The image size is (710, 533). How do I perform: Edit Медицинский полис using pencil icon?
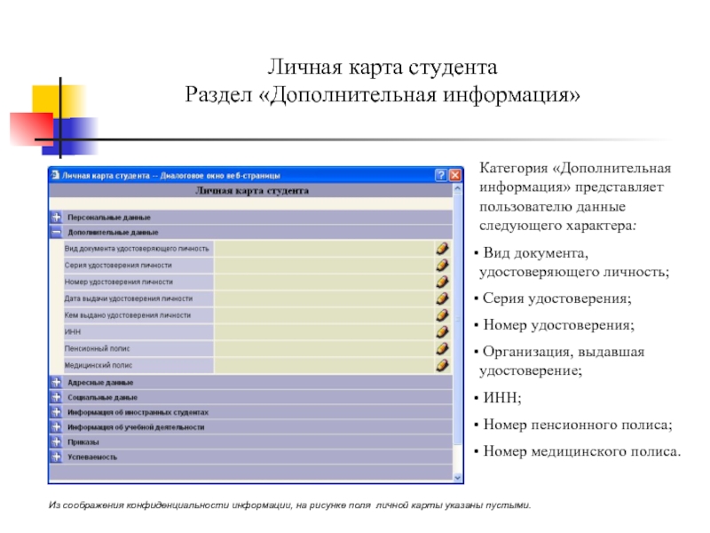(442, 365)
